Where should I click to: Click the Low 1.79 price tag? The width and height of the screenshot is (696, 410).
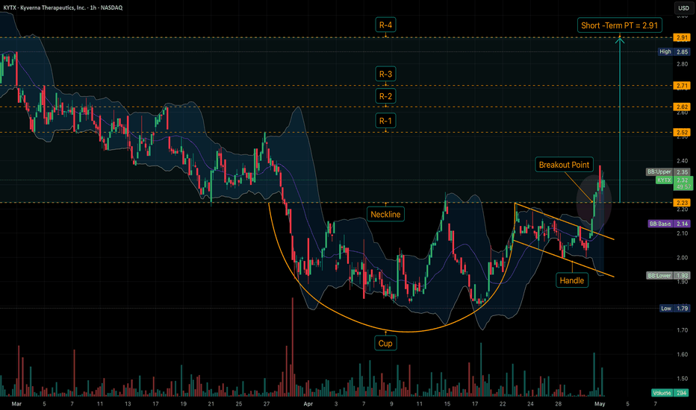[x=674, y=308]
